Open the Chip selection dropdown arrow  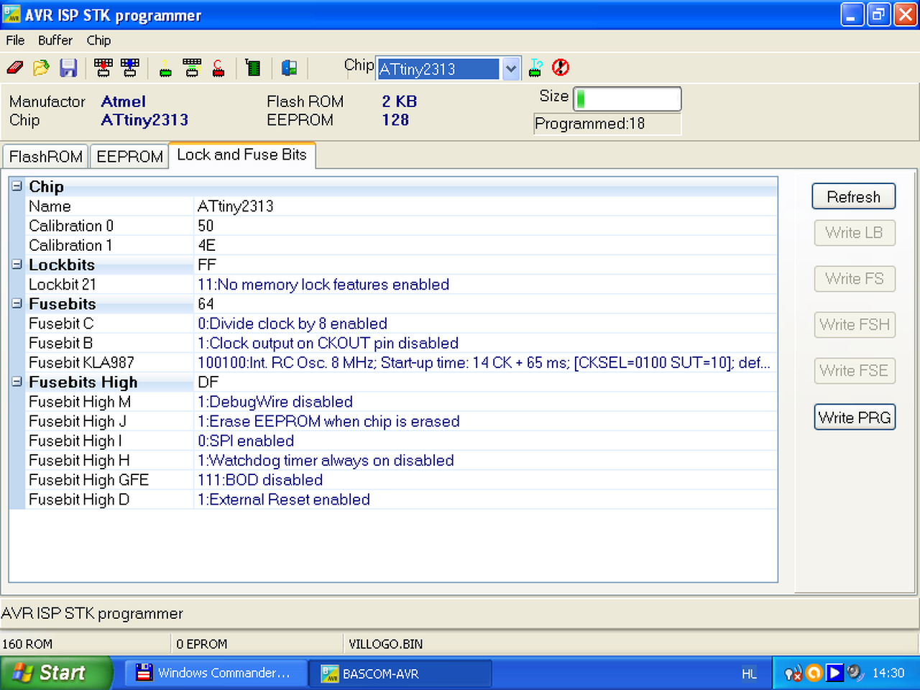point(510,69)
